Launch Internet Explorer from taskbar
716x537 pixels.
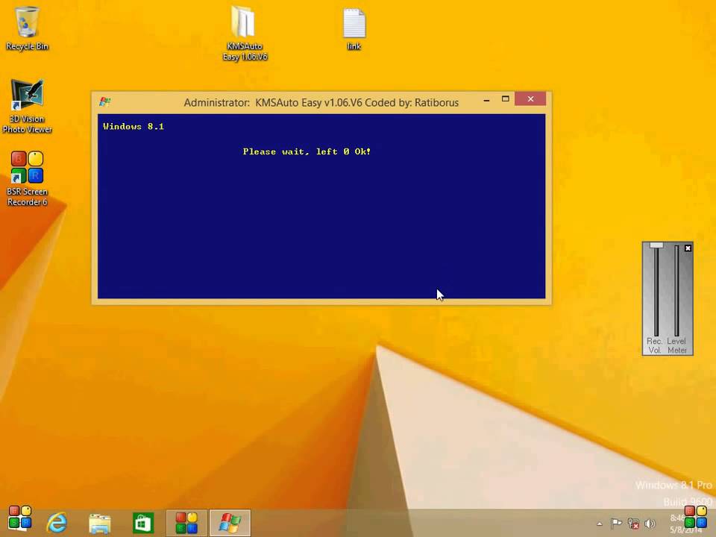point(57,523)
